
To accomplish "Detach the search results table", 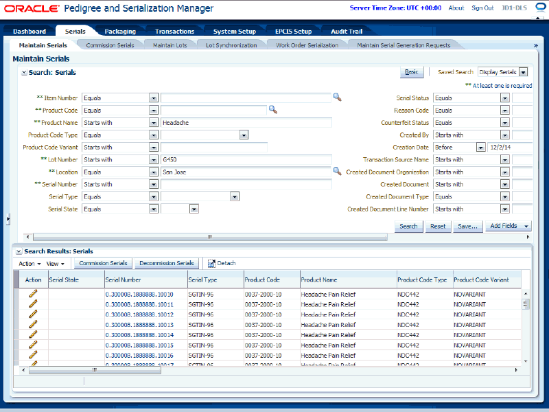I will pos(222,263).
